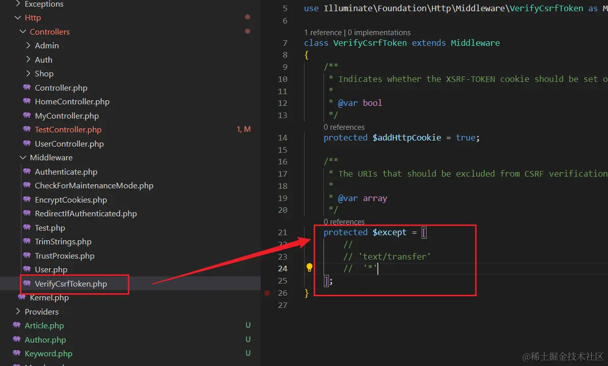Click the '1 reference' CodeLens above the class
The height and width of the screenshot is (366, 608).
tap(323, 33)
